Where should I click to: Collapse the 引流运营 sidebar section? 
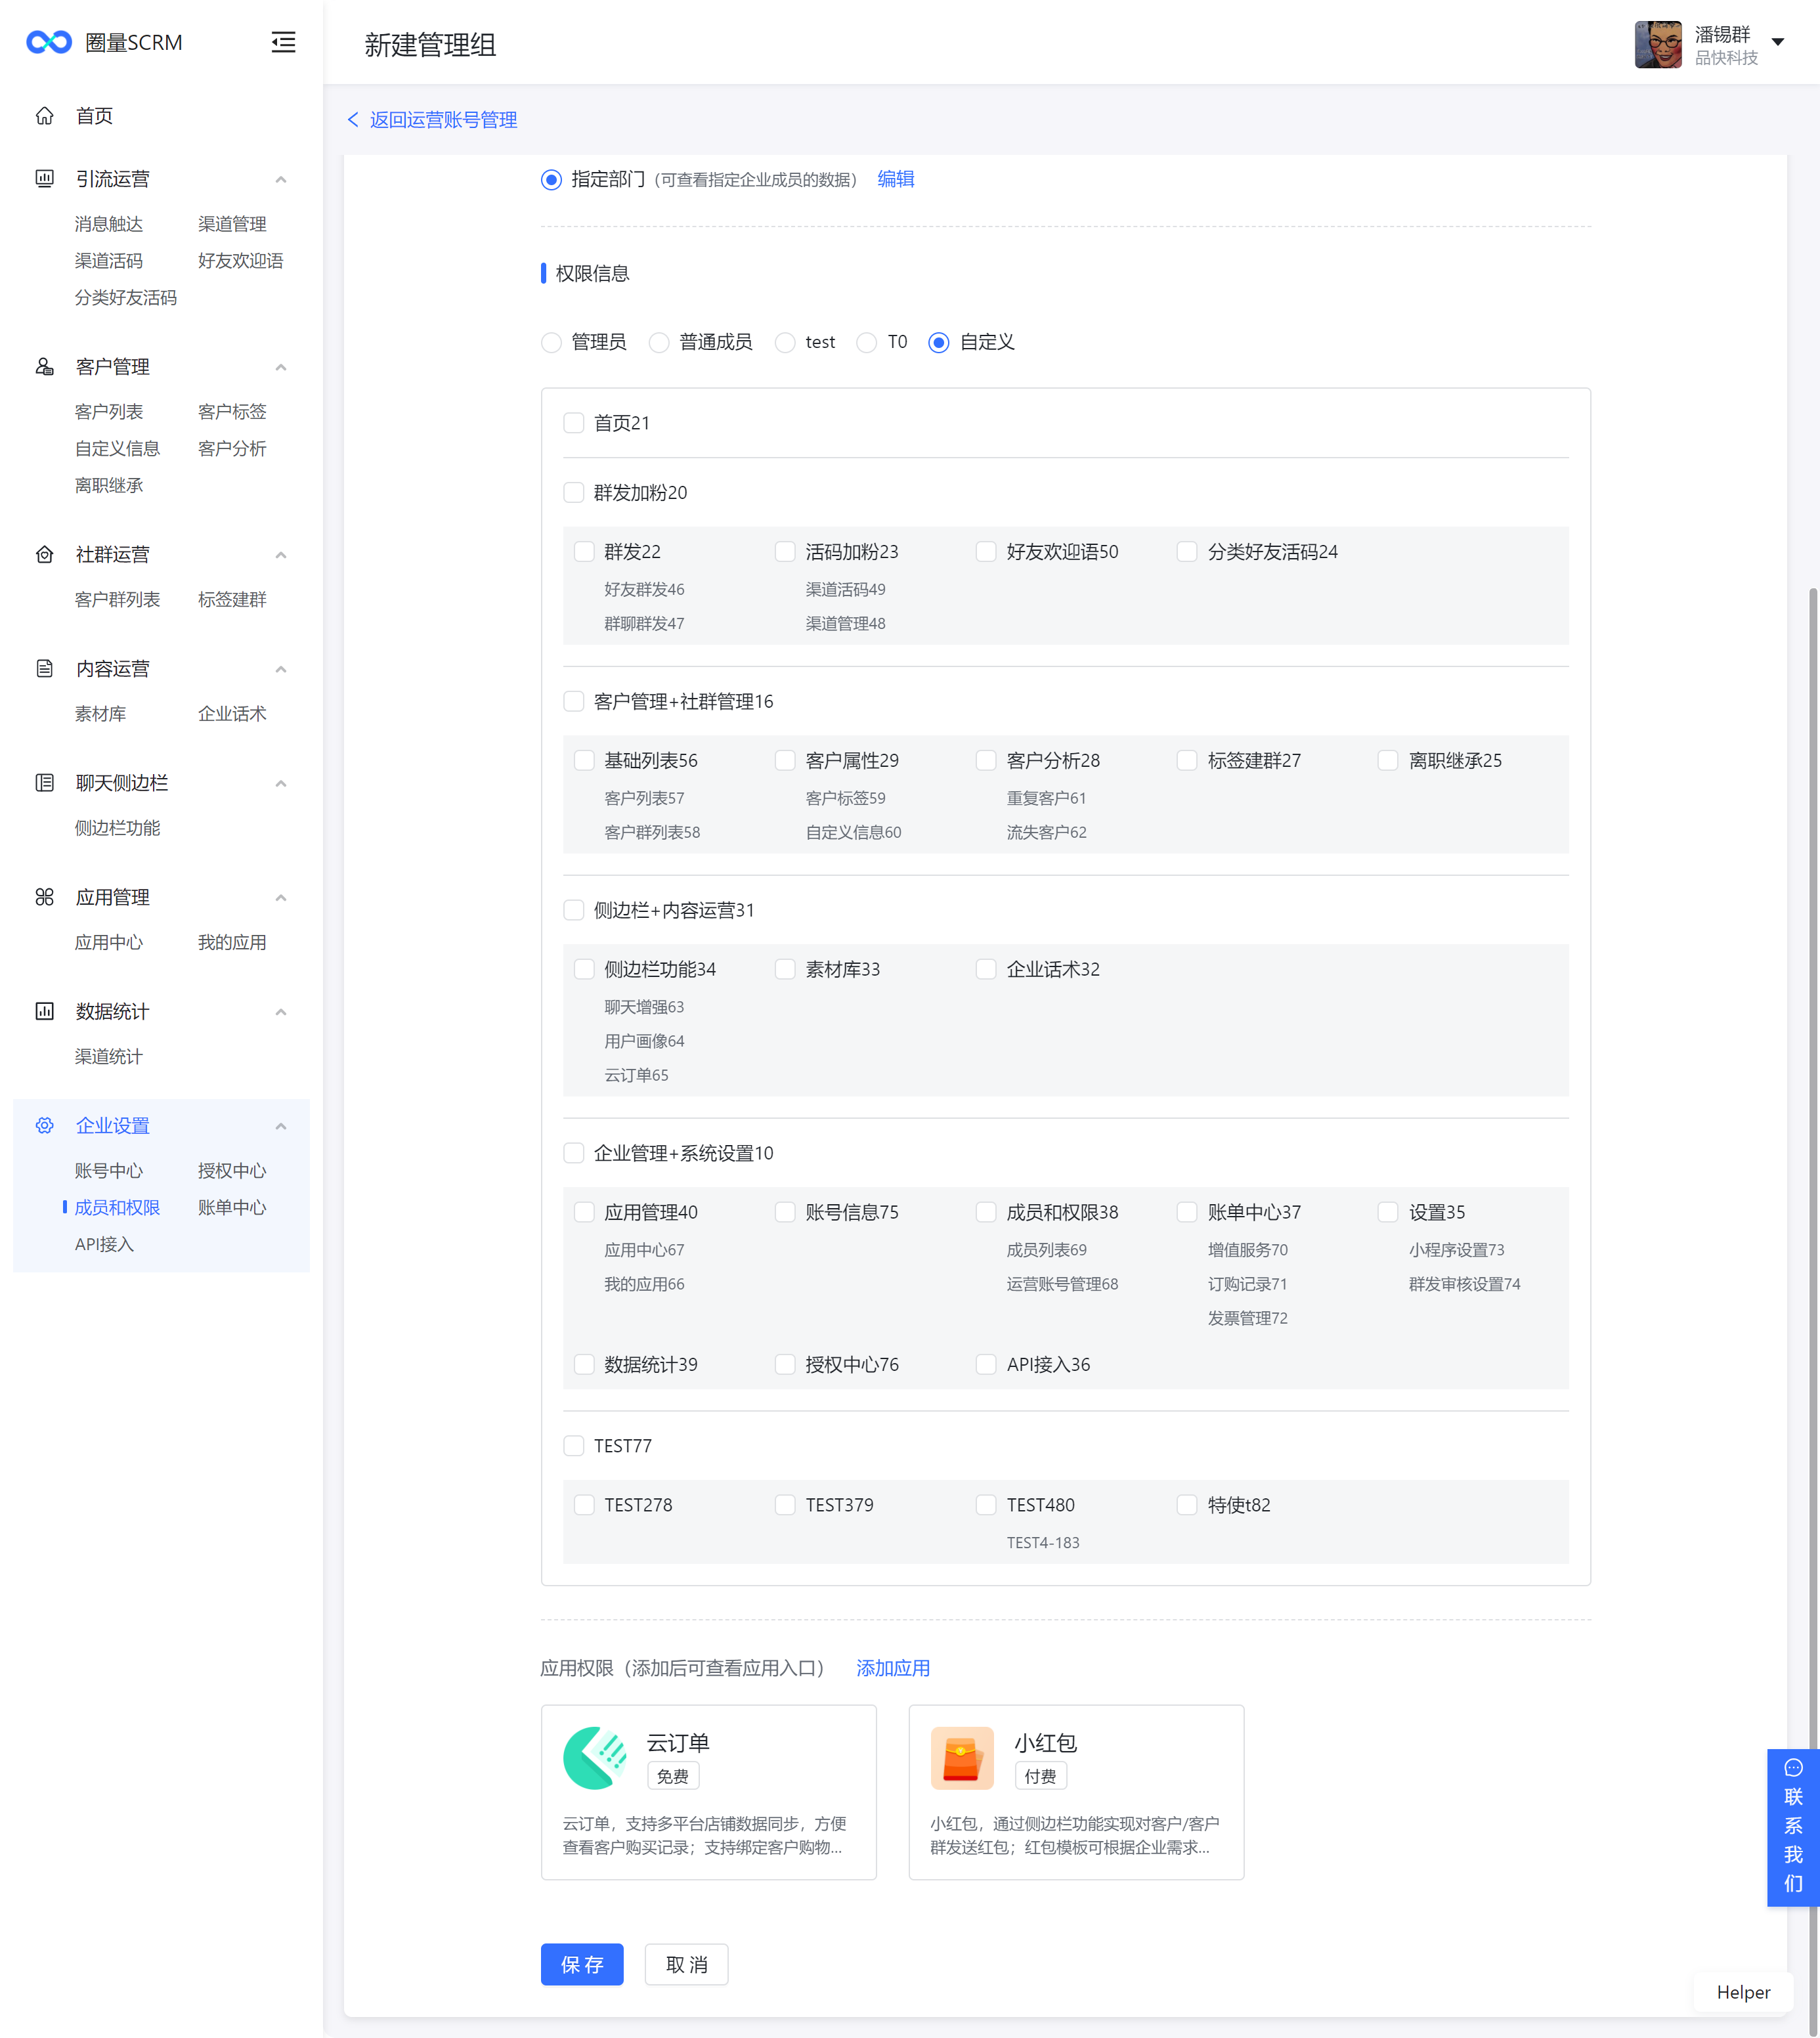tap(281, 180)
